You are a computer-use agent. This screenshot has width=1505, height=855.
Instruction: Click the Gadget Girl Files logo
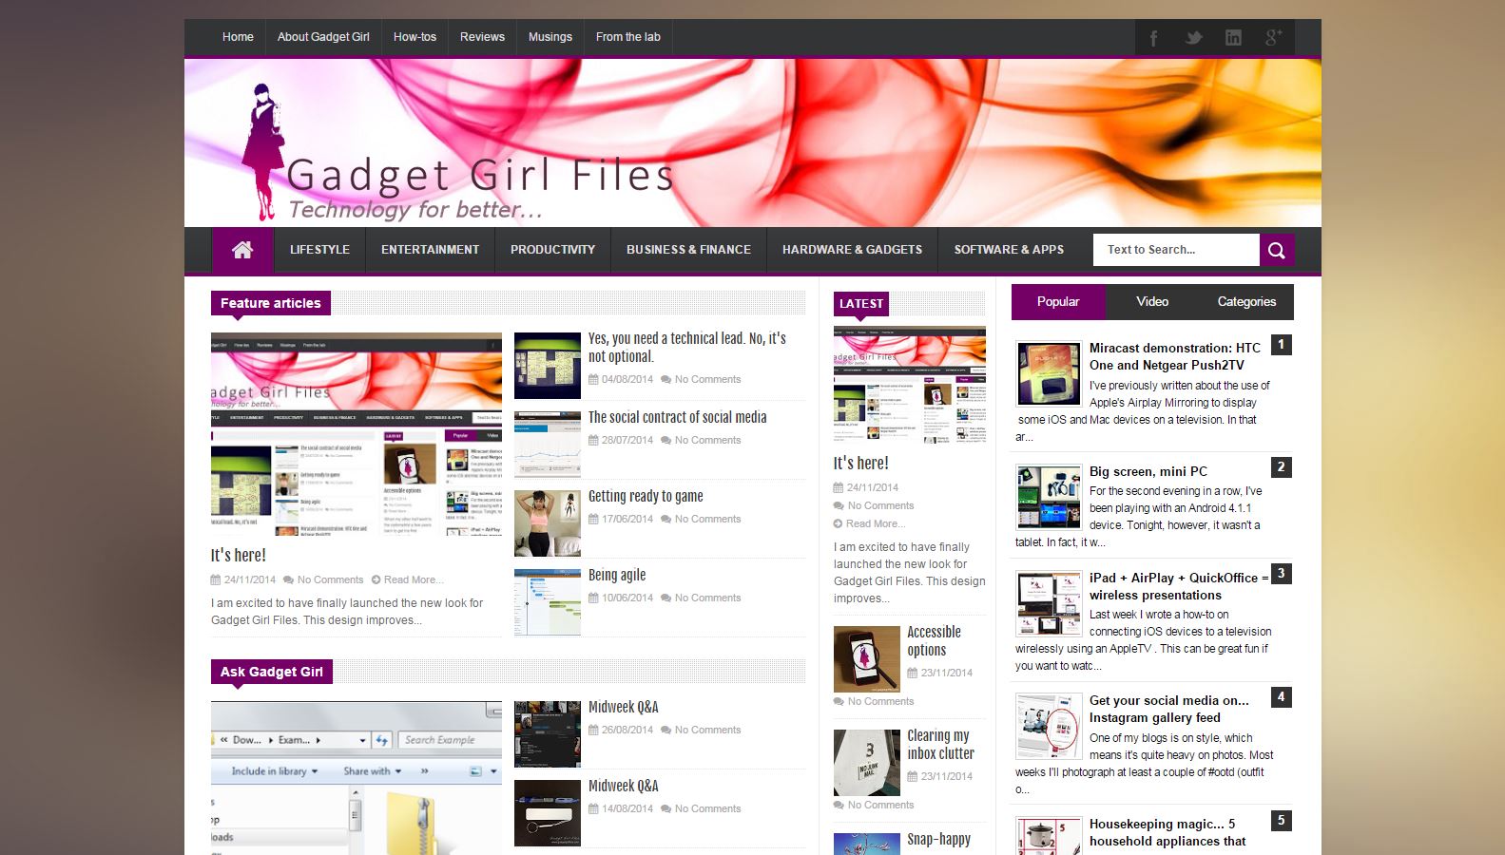(459, 153)
